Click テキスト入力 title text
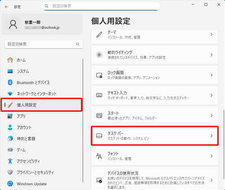The width and height of the screenshot is (225, 190). (117, 93)
